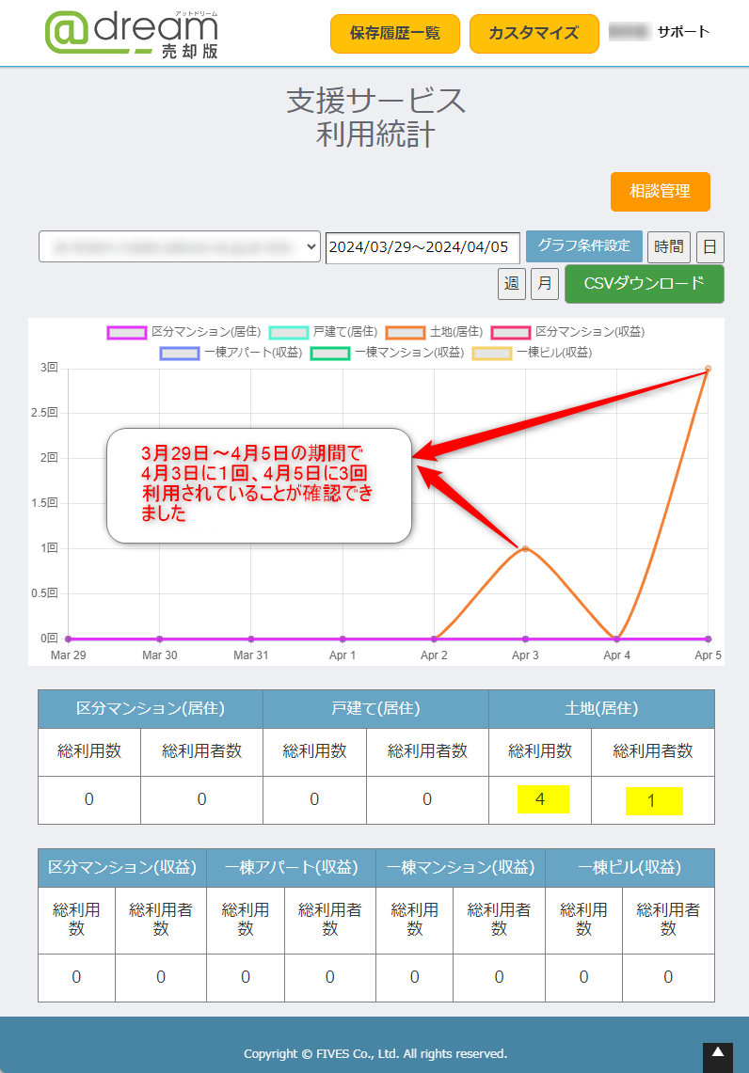
Task: Switch graph interval to 日
Action: tap(709, 247)
